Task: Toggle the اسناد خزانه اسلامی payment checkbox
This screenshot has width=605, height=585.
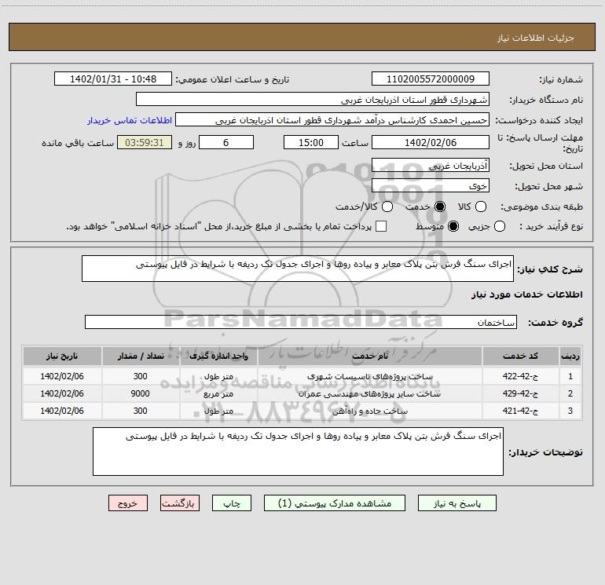Action: [x=381, y=226]
